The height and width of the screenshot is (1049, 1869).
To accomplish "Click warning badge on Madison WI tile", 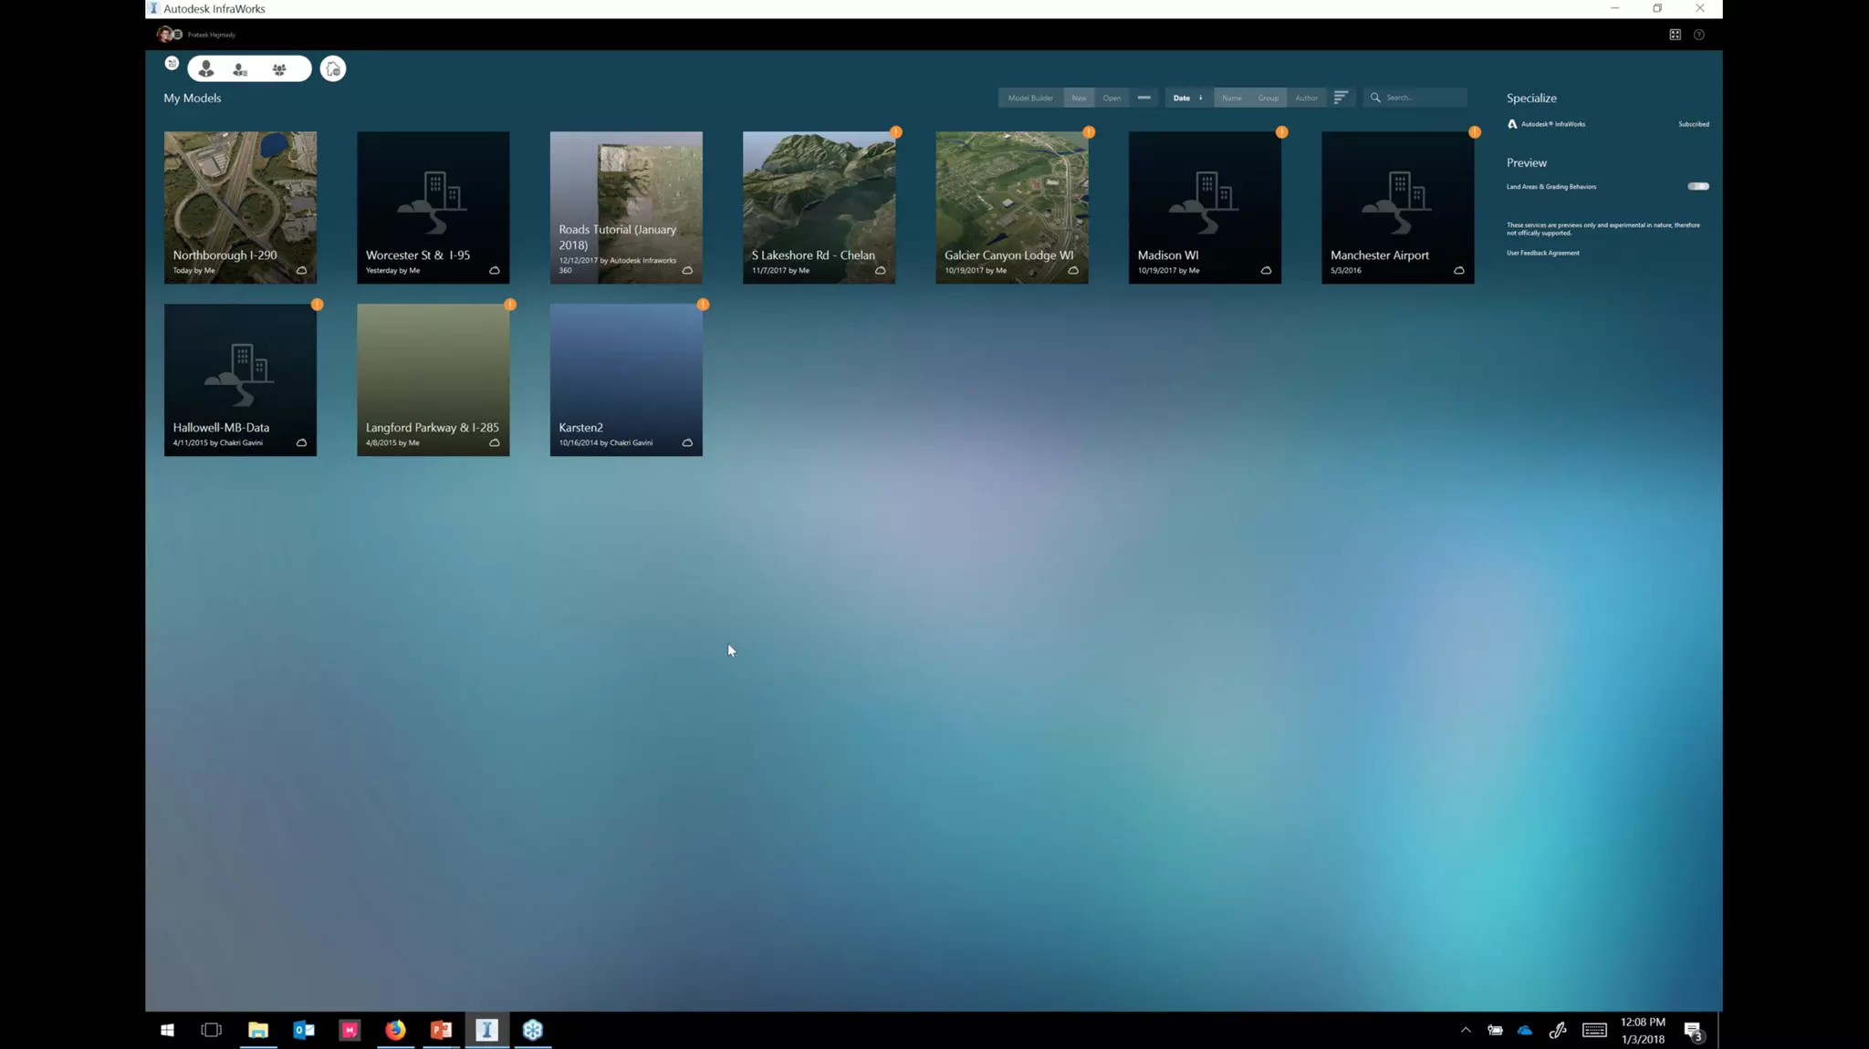I will tap(1281, 132).
